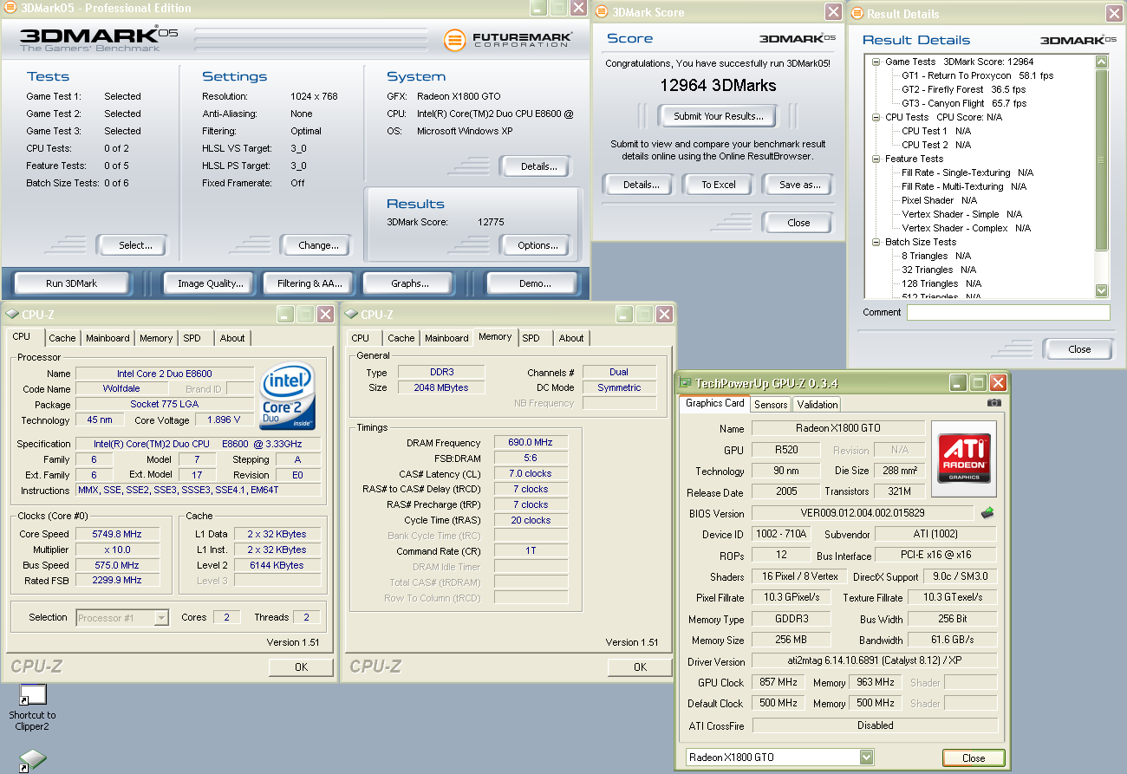Open the Validation tab in GPU-Z
Viewport: 1127px width, 774px height.
tap(818, 405)
